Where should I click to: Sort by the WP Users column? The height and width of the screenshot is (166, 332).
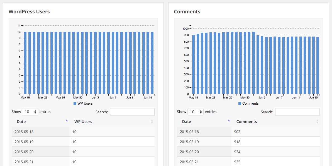[x=112, y=122]
